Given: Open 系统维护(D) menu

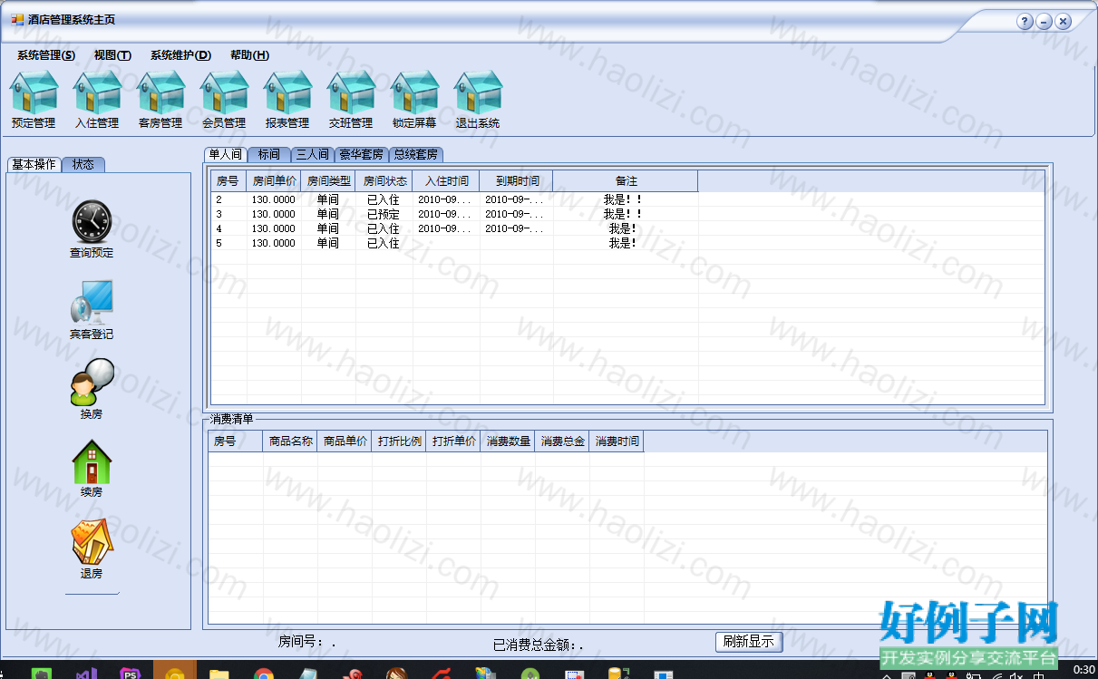Looking at the screenshot, I should coord(180,55).
